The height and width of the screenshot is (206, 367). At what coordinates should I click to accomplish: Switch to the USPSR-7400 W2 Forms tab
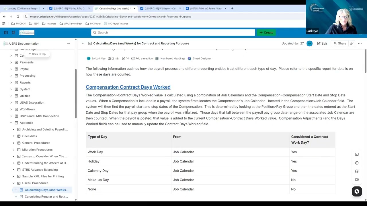(206, 9)
